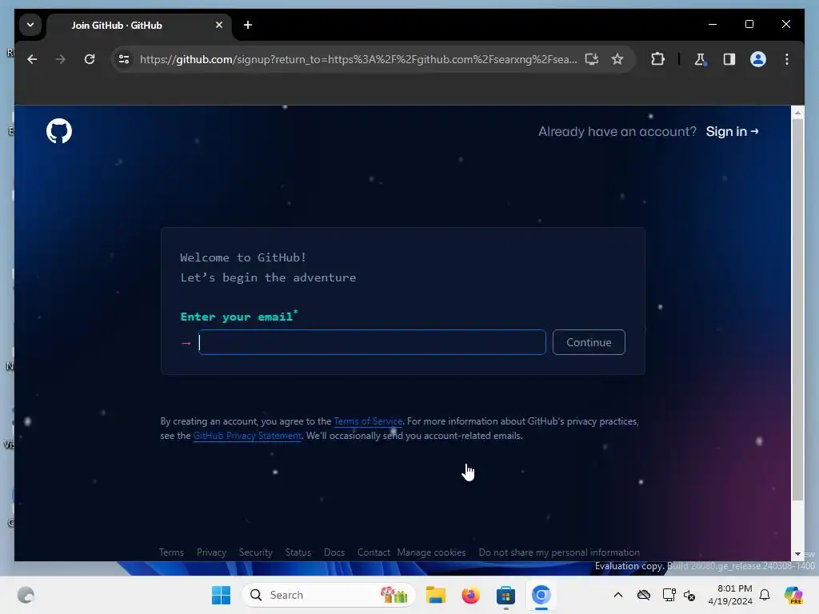
Task: Open the Security footer link
Action: click(x=255, y=552)
